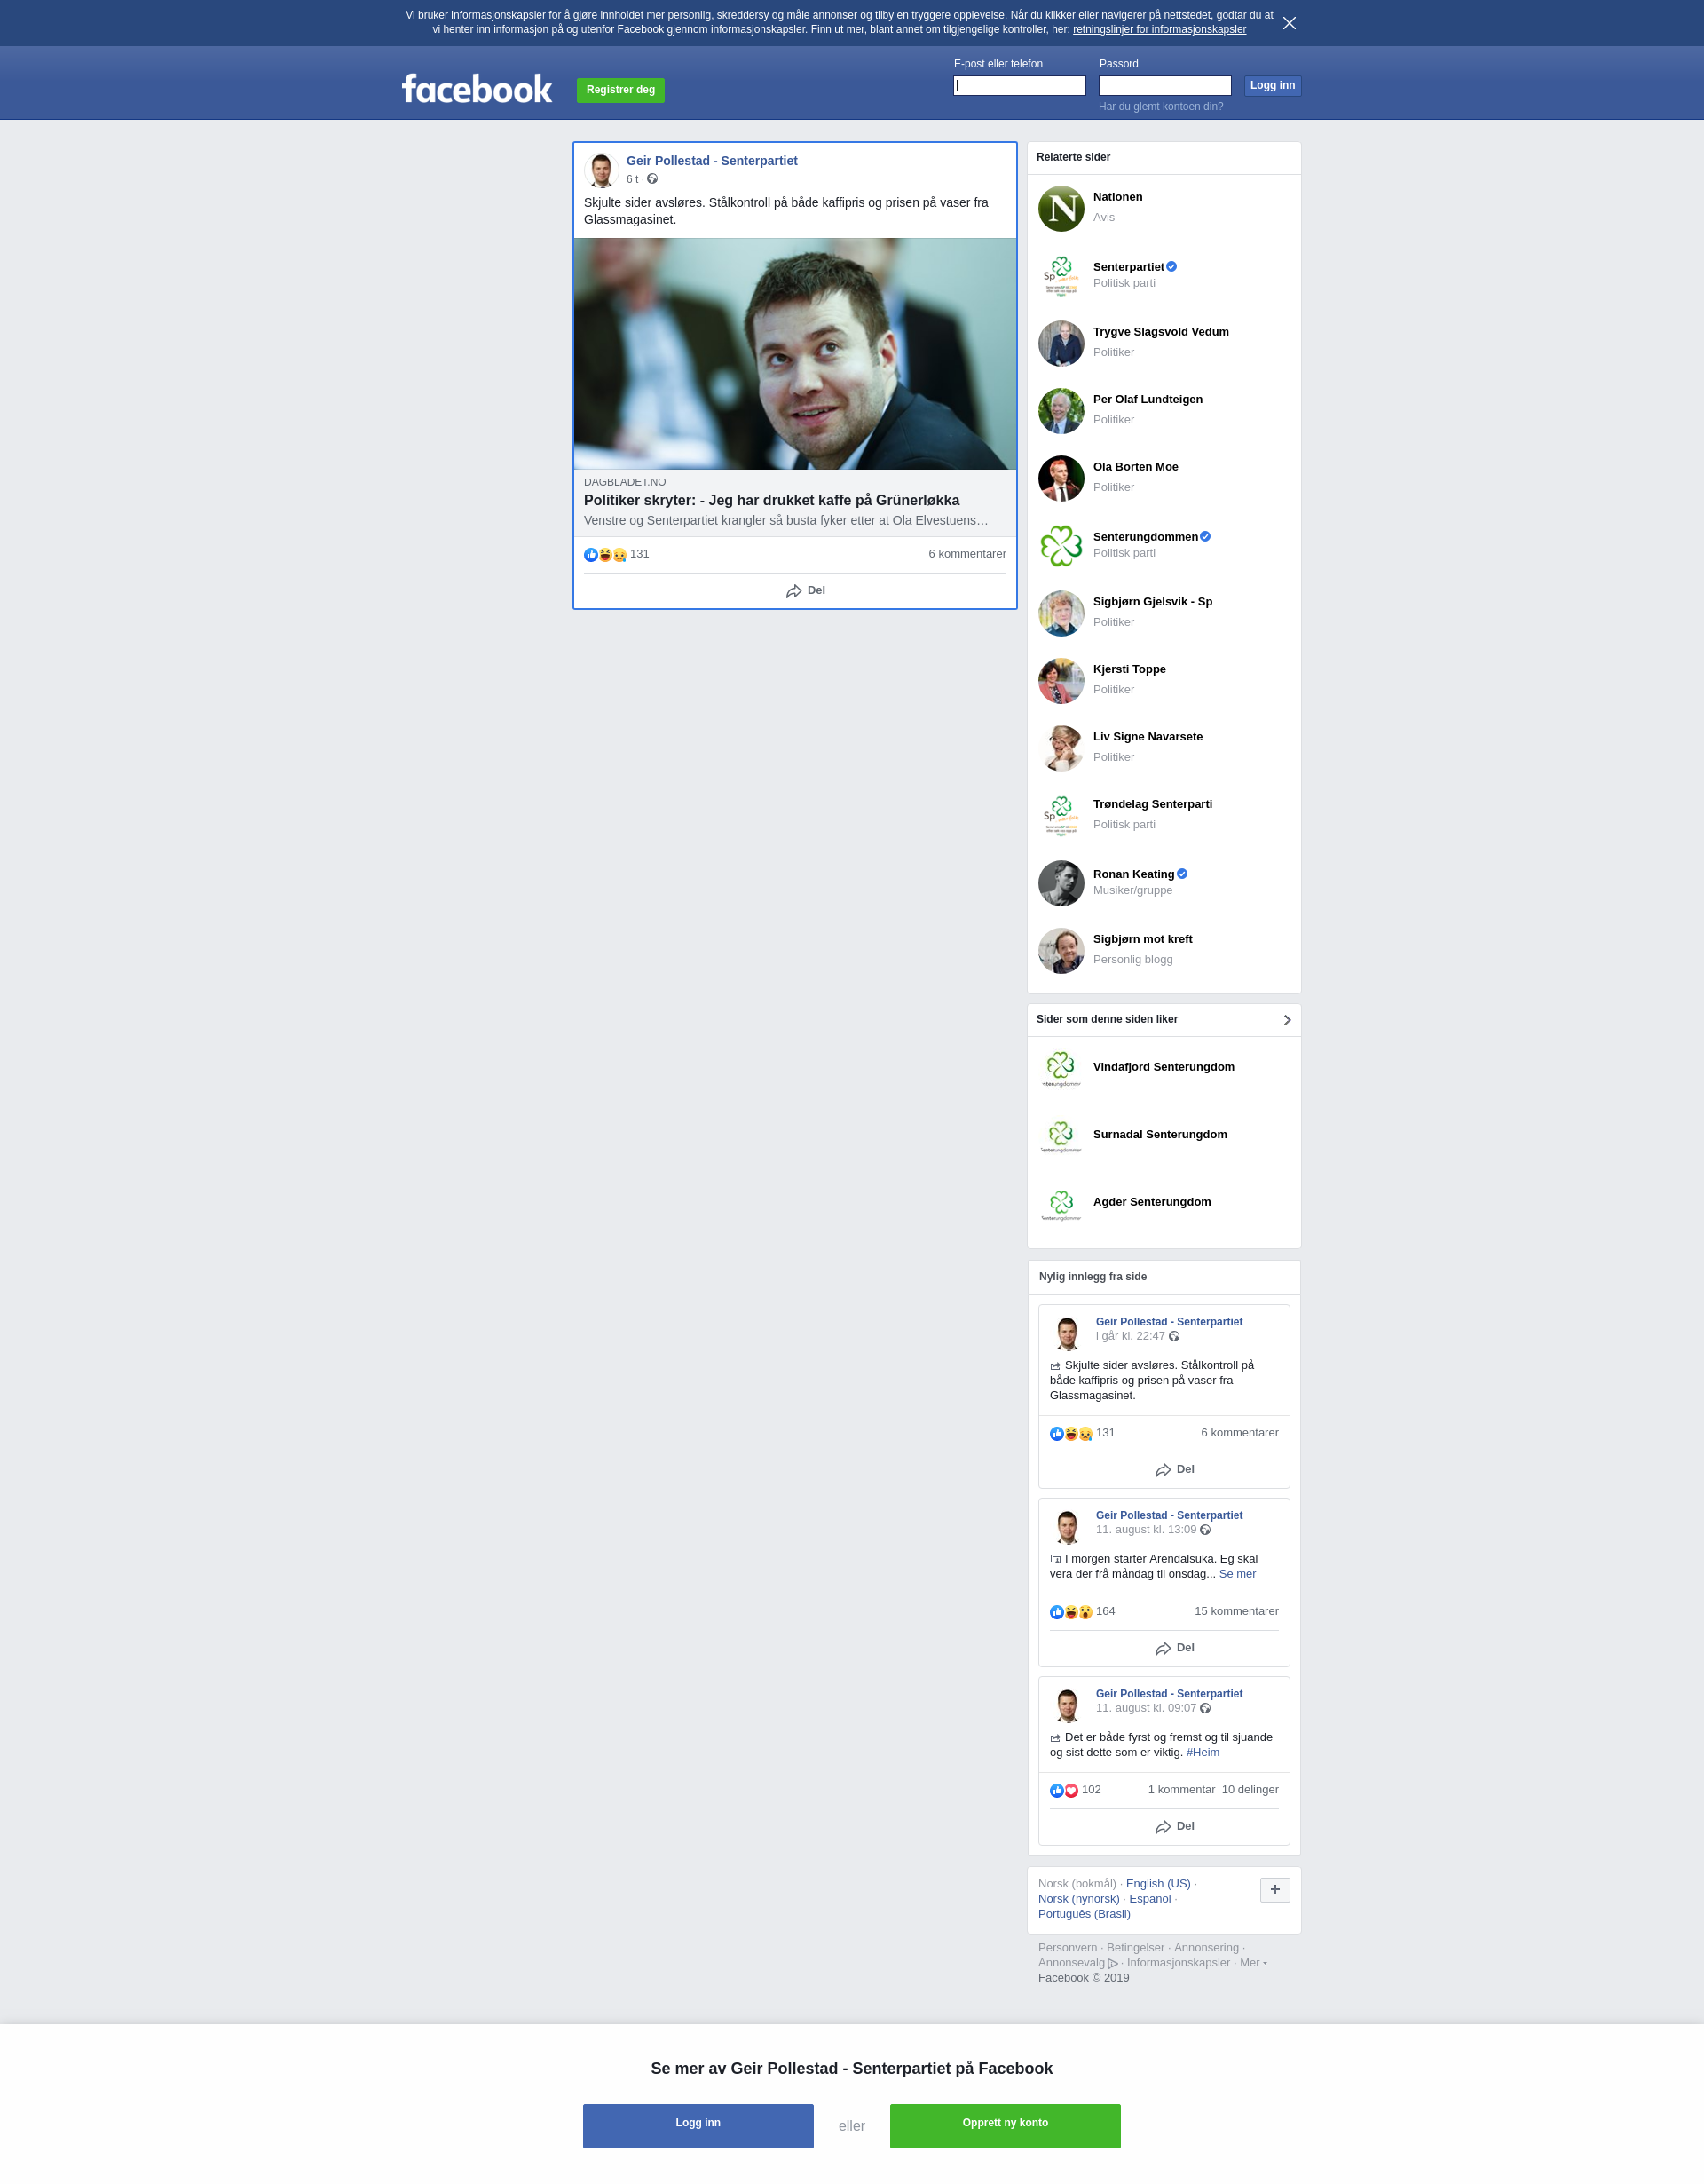Screen dimensions: 1704x2184
Task: Show more languages with plus button
Action: click(x=1274, y=1889)
